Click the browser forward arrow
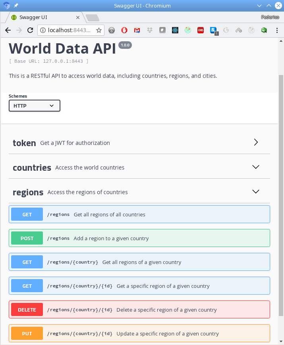The height and width of the screenshot is (345, 284). pyautogui.click(x=19, y=30)
